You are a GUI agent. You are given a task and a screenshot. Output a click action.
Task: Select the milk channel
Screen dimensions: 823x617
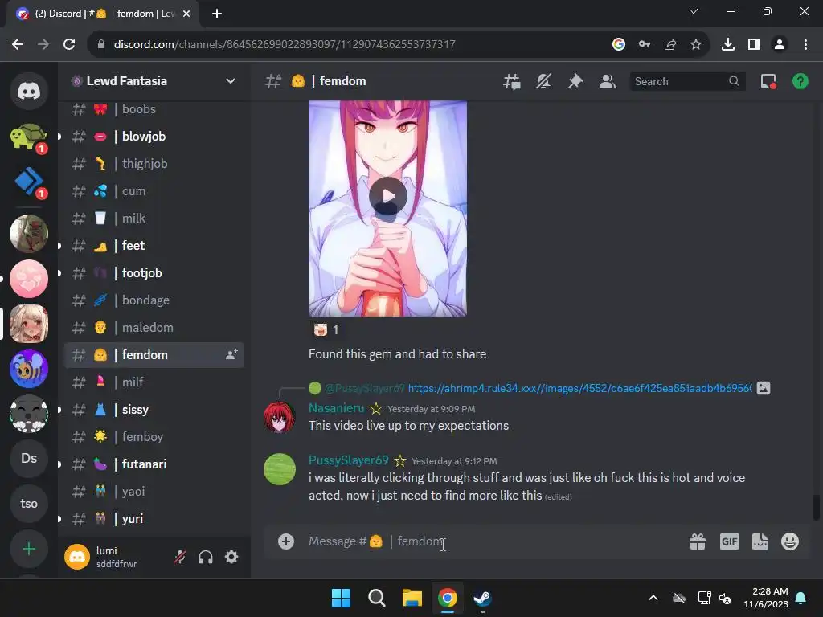click(154, 219)
